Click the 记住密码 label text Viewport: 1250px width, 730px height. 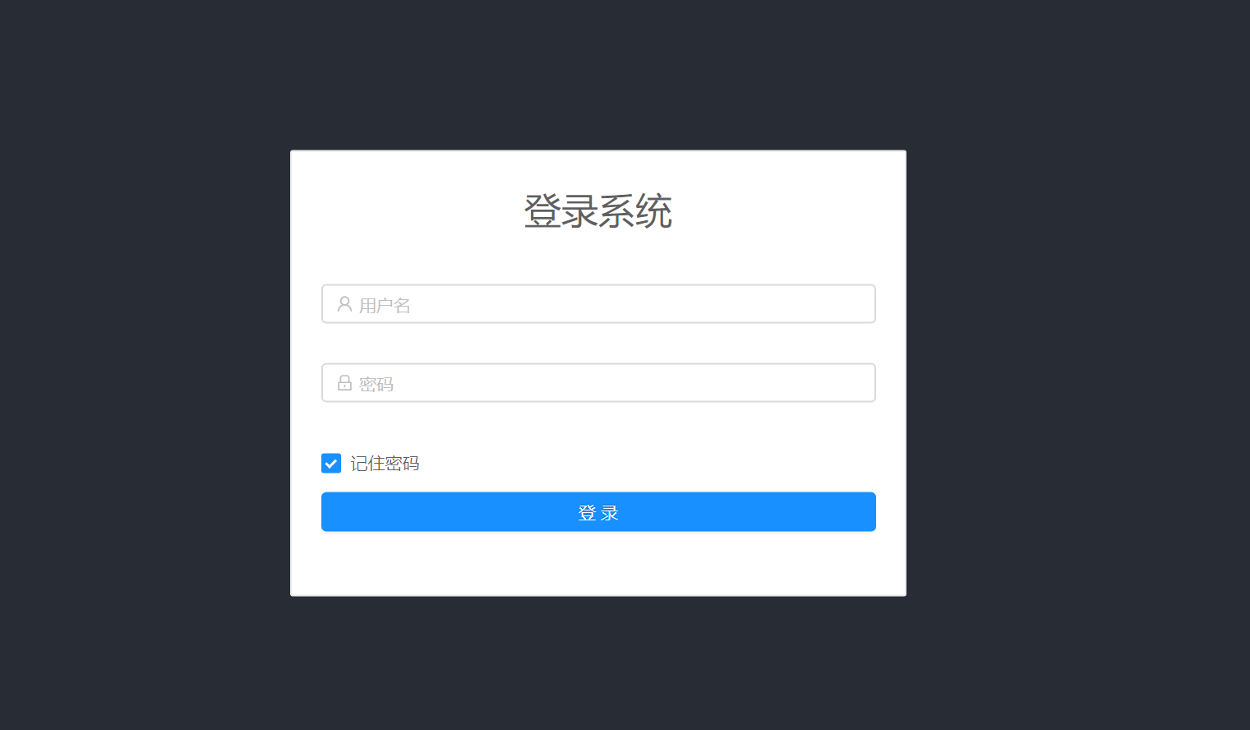385,464
